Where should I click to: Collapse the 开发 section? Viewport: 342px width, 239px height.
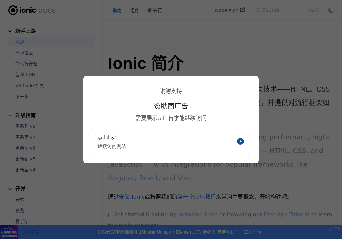pyautogui.click(x=10, y=189)
